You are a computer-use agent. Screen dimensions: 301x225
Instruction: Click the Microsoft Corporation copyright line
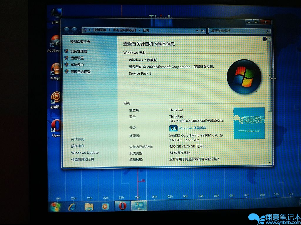pyautogui.click(x=171, y=67)
